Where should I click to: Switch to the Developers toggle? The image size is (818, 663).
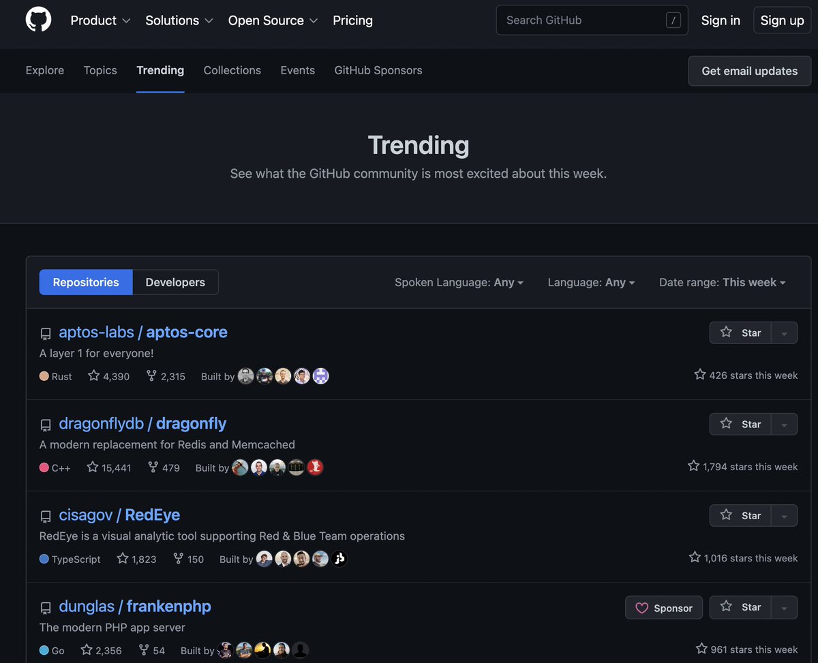[175, 282]
